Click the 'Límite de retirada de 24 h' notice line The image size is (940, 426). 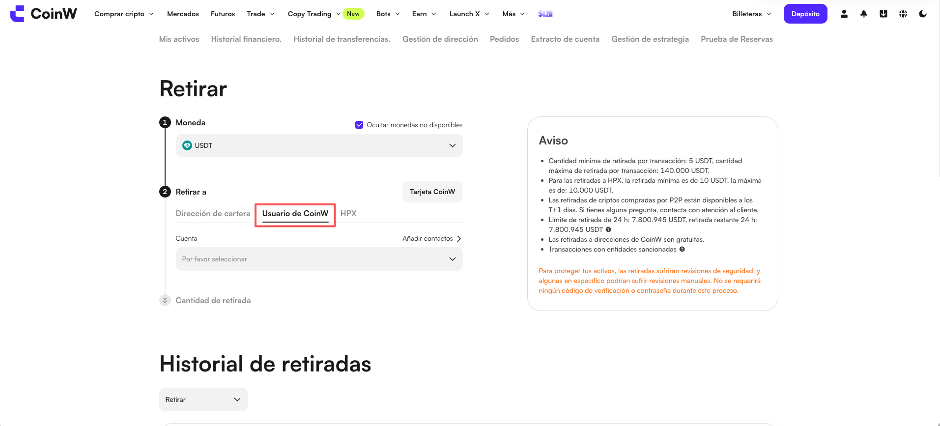(653, 225)
